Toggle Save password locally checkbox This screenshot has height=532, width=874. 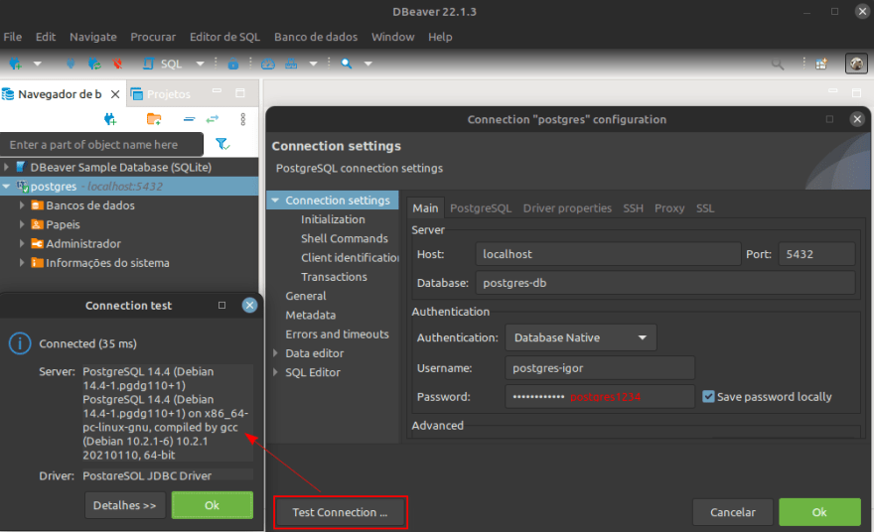tap(708, 396)
